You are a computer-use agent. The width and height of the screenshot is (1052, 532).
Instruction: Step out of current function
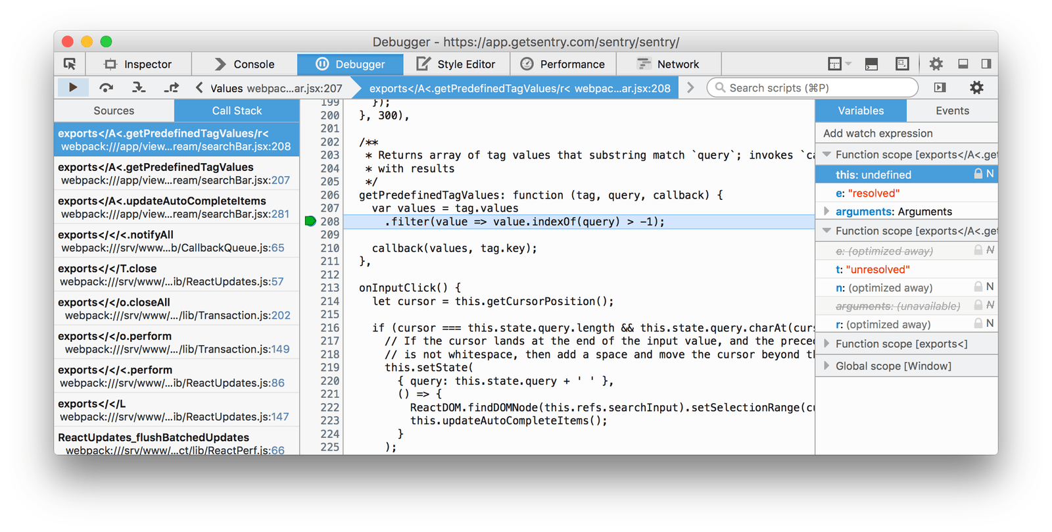(171, 87)
